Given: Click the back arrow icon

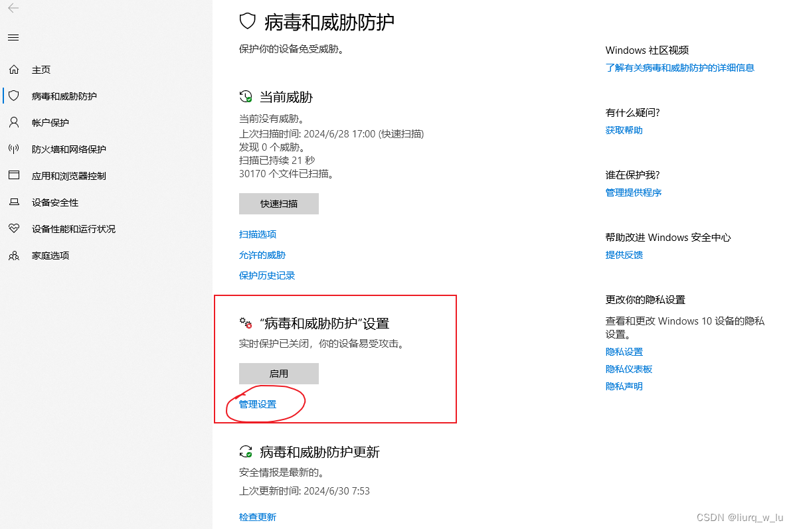Looking at the screenshot, I should [x=13, y=7].
